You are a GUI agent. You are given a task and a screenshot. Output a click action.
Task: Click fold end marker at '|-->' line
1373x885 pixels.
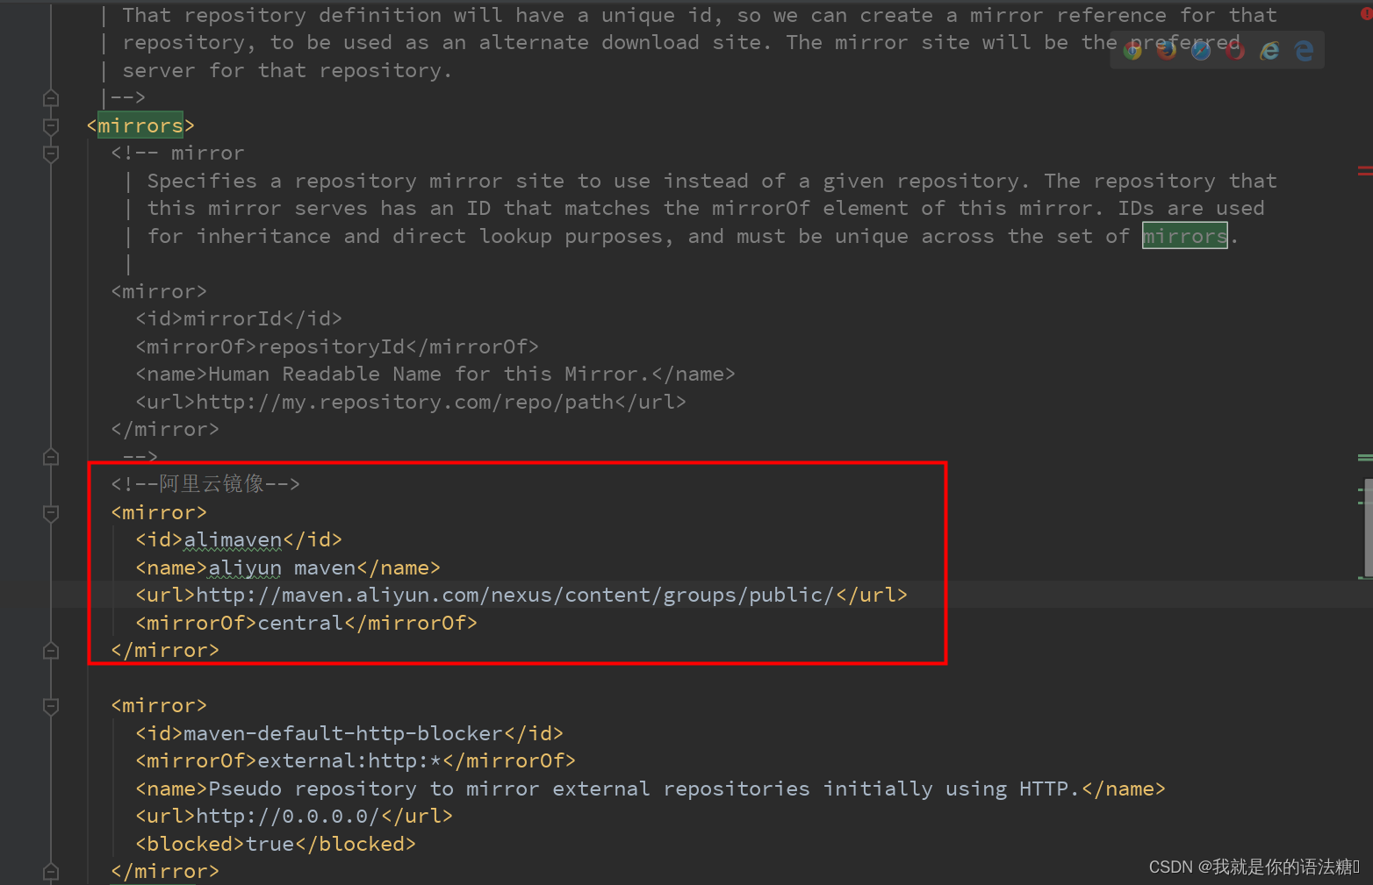[x=51, y=97]
